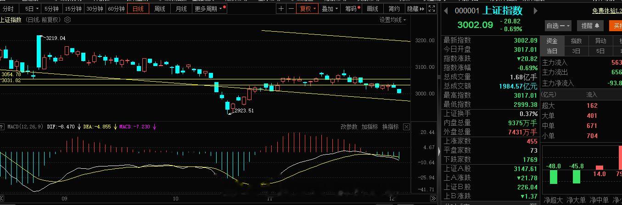Click the 上证B股 226.04 row
The image size is (622, 205).
coord(490,187)
